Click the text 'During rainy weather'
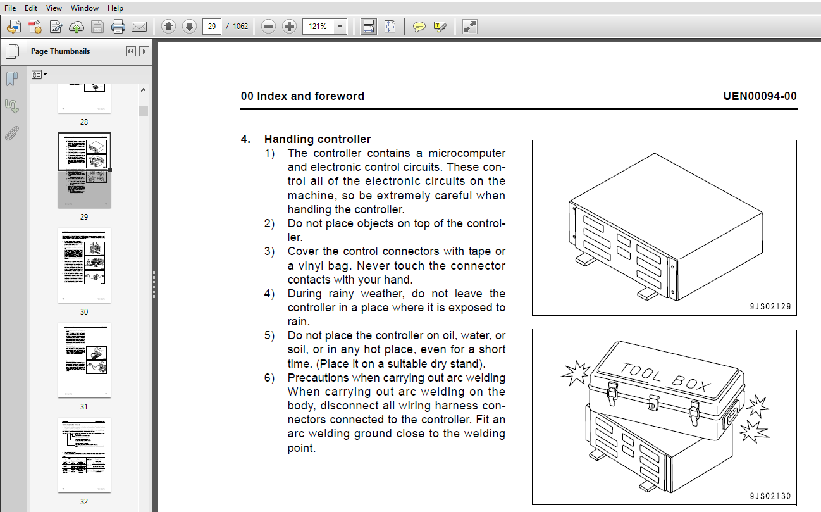 [346, 294]
